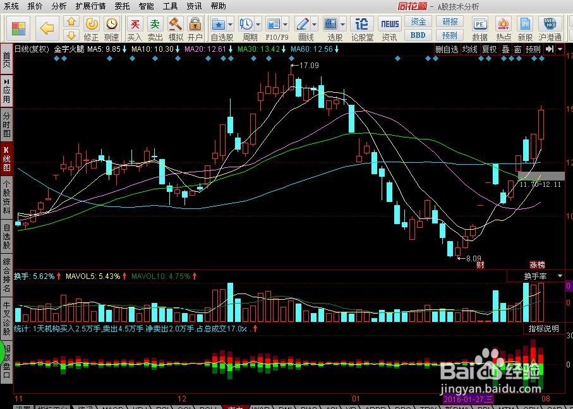The image size is (573, 409).
Task: Toggle 预测 in the chart header bar
Action: point(533,49)
